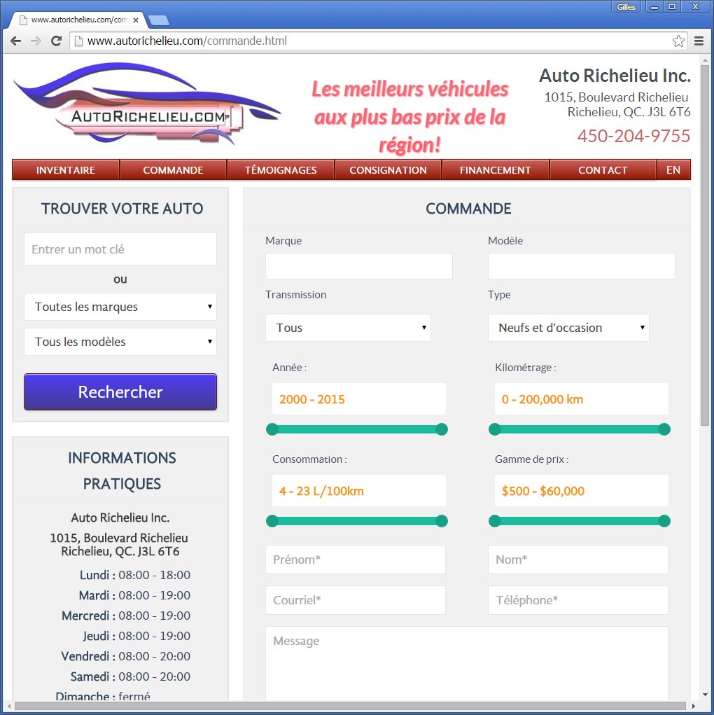This screenshot has width=714, height=715.
Task: Click the horizontal scrollbar left arrow
Action: pyautogui.click(x=8, y=707)
